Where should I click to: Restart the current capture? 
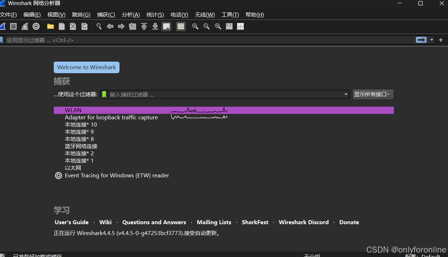[25, 26]
